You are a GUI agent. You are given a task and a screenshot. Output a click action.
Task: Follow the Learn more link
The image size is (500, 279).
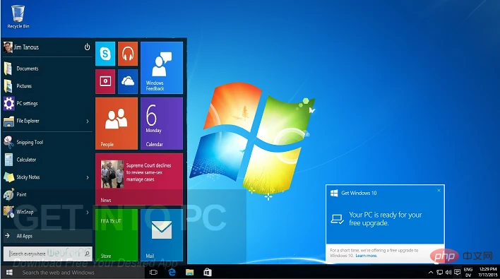366,256
